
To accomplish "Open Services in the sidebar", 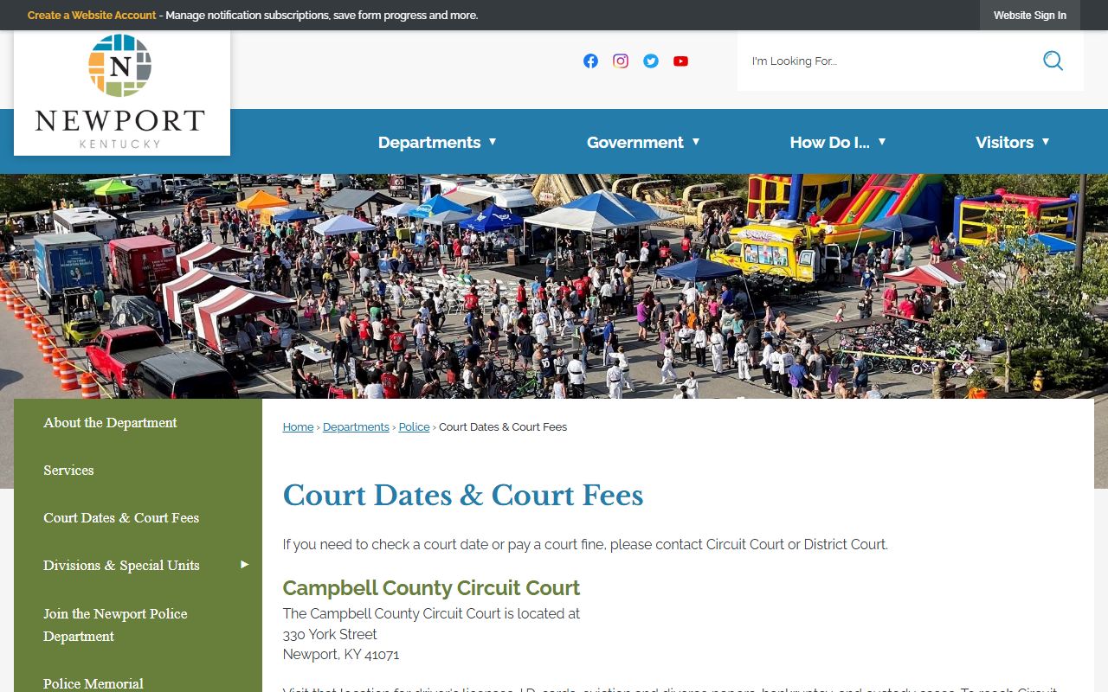I will coord(68,471).
